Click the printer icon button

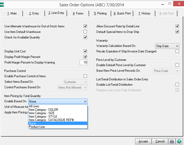pyautogui.click(x=172, y=141)
